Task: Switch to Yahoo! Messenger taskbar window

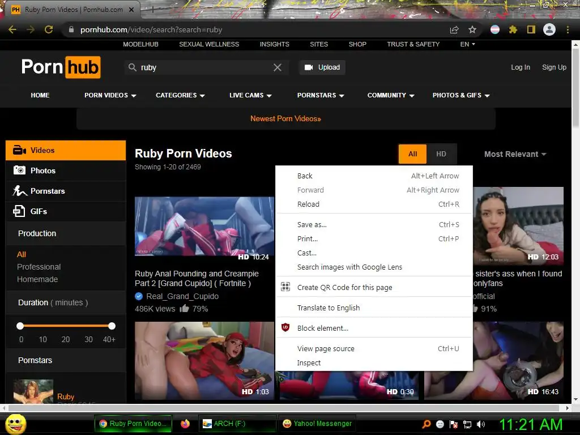Action: coord(317,424)
